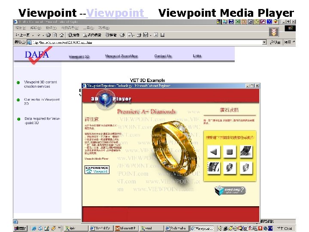
Task: Open the 檢視 (View) menu
Action: tap(51, 28)
